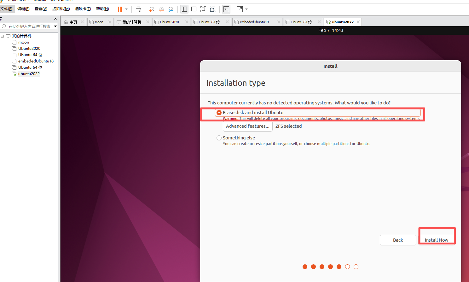Select embededUbuntu18 in the library tree
The height and width of the screenshot is (282, 469).
[36, 61]
